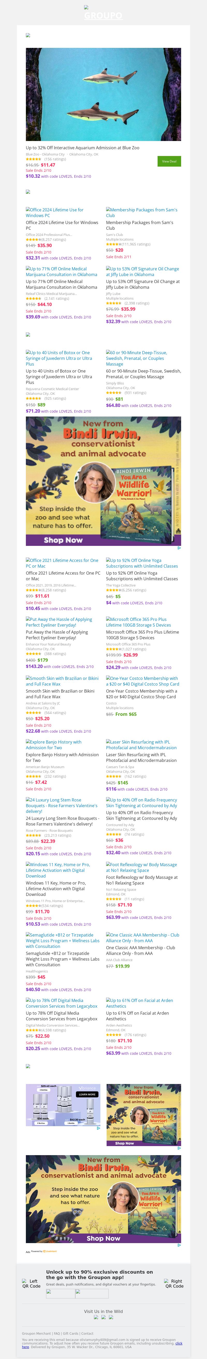The image size is (207, 1359).
Task: Click the green View Deal button
Action: click(x=169, y=161)
